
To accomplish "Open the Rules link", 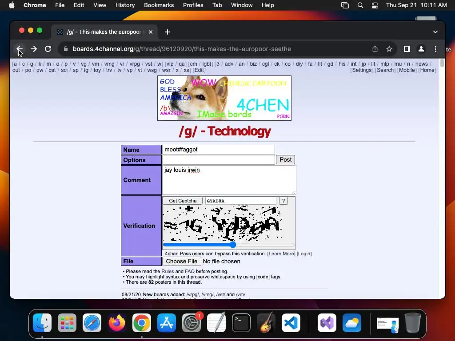I will pyautogui.click(x=168, y=271).
